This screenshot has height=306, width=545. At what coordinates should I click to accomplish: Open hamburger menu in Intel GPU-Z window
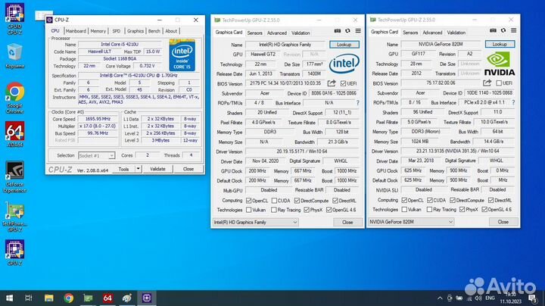tap(358, 31)
